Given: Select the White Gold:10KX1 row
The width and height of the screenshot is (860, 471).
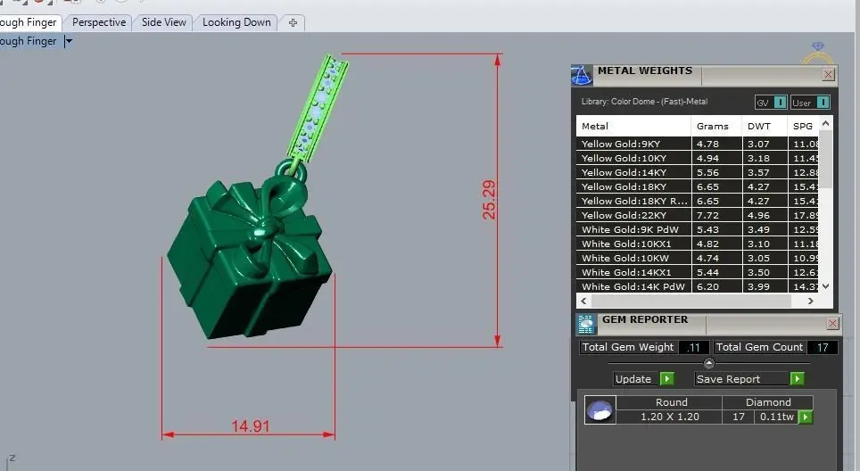Looking at the screenshot, I should tap(697, 244).
